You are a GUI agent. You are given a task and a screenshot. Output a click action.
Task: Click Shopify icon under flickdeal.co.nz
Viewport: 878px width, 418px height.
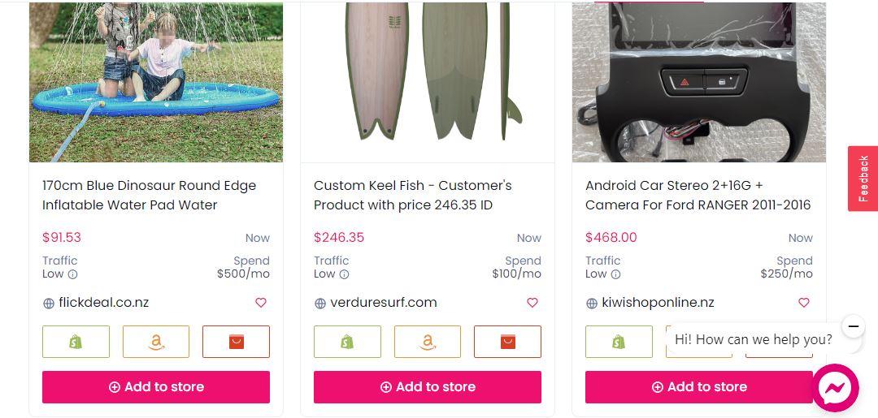[x=76, y=342]
